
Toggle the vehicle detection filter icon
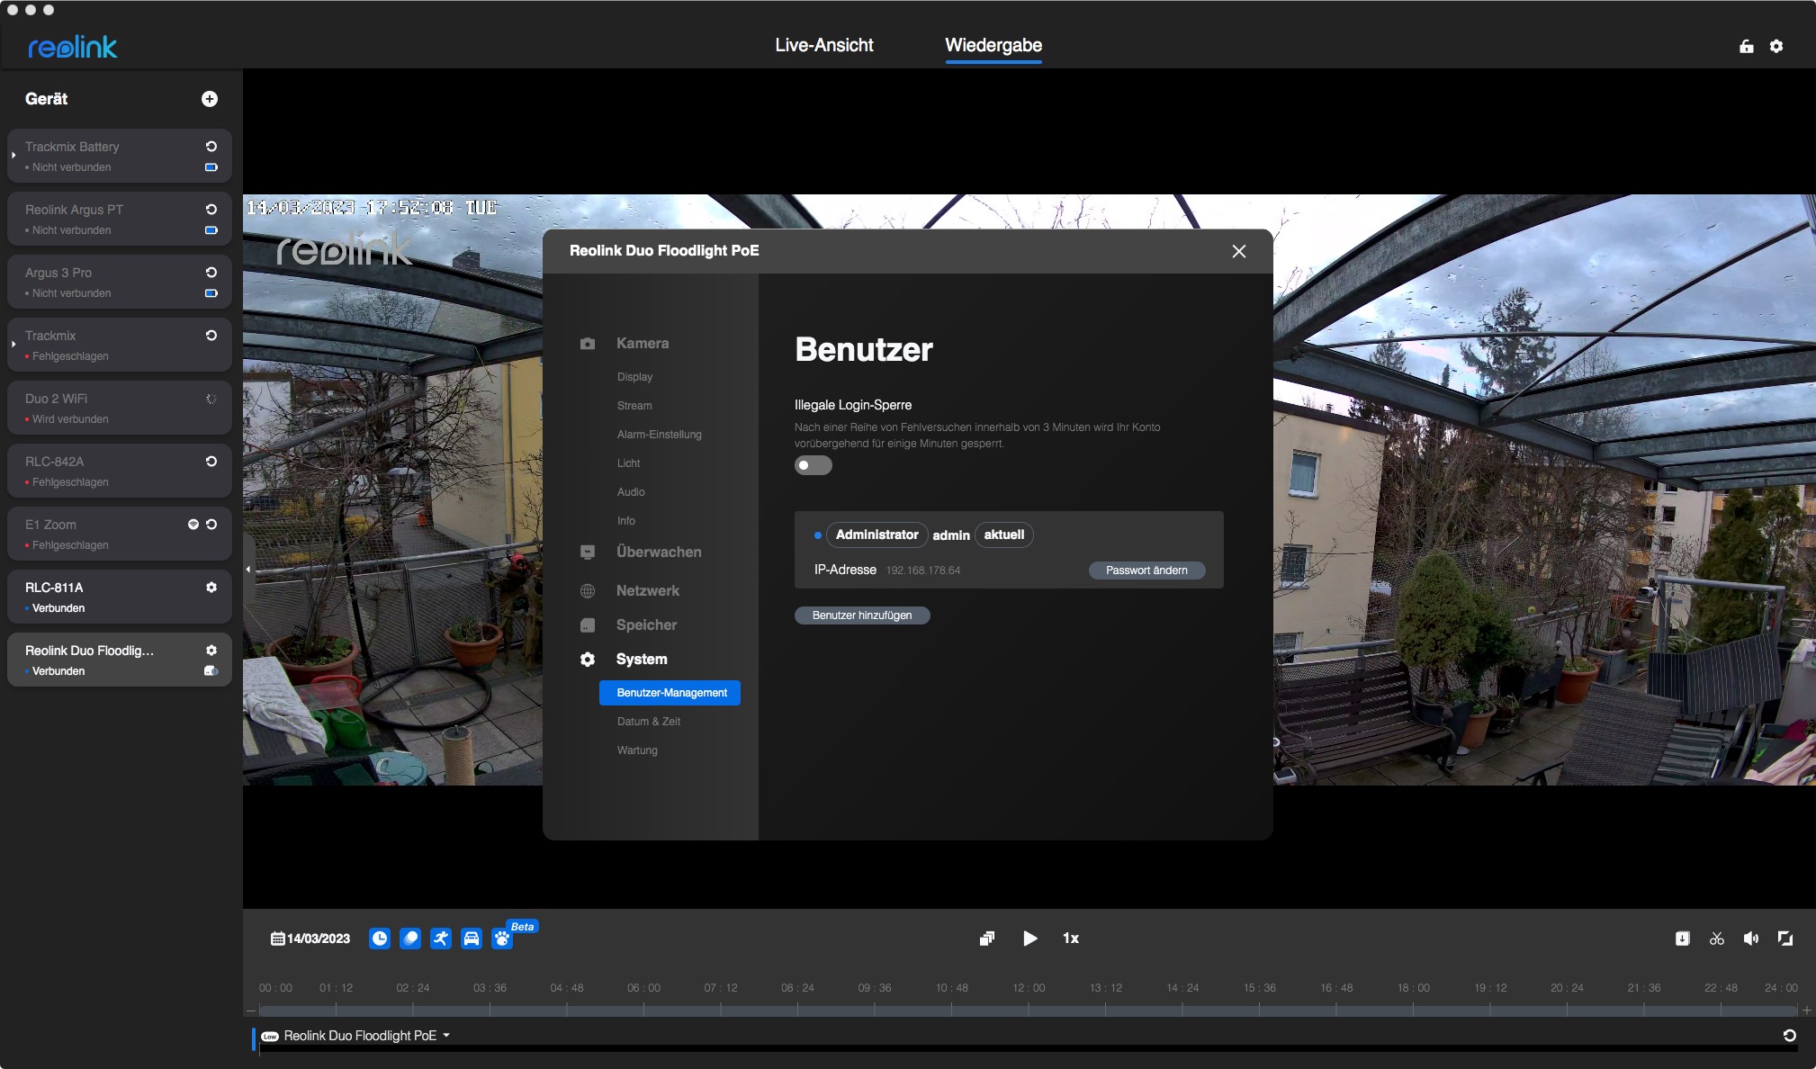pos(472,939)
